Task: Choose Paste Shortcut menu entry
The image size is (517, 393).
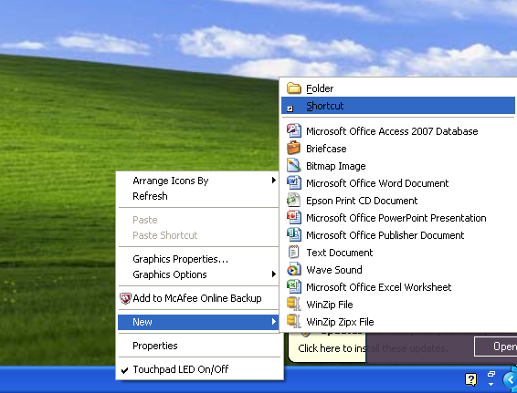Action: (199, 235)
